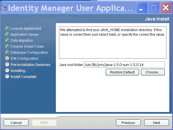173x130 pixels.
Task: Click the Java root folder label
Action: pyautogui.click(x=71, y=65)
